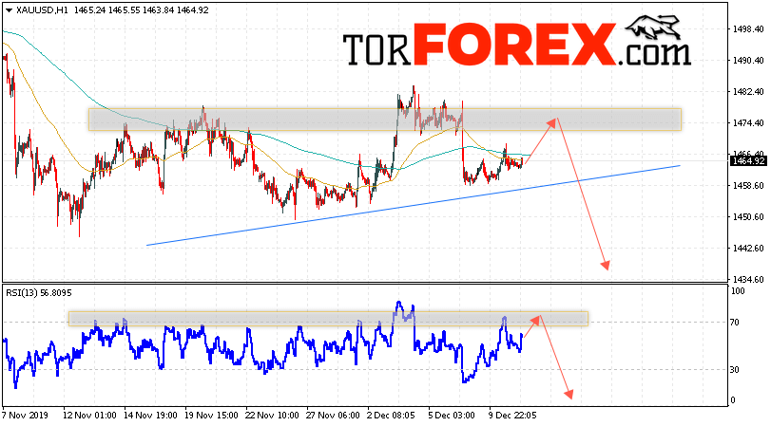Click the RSI scale label 30
The height and width of the screenshot is (426, 771).
(735, 370)
